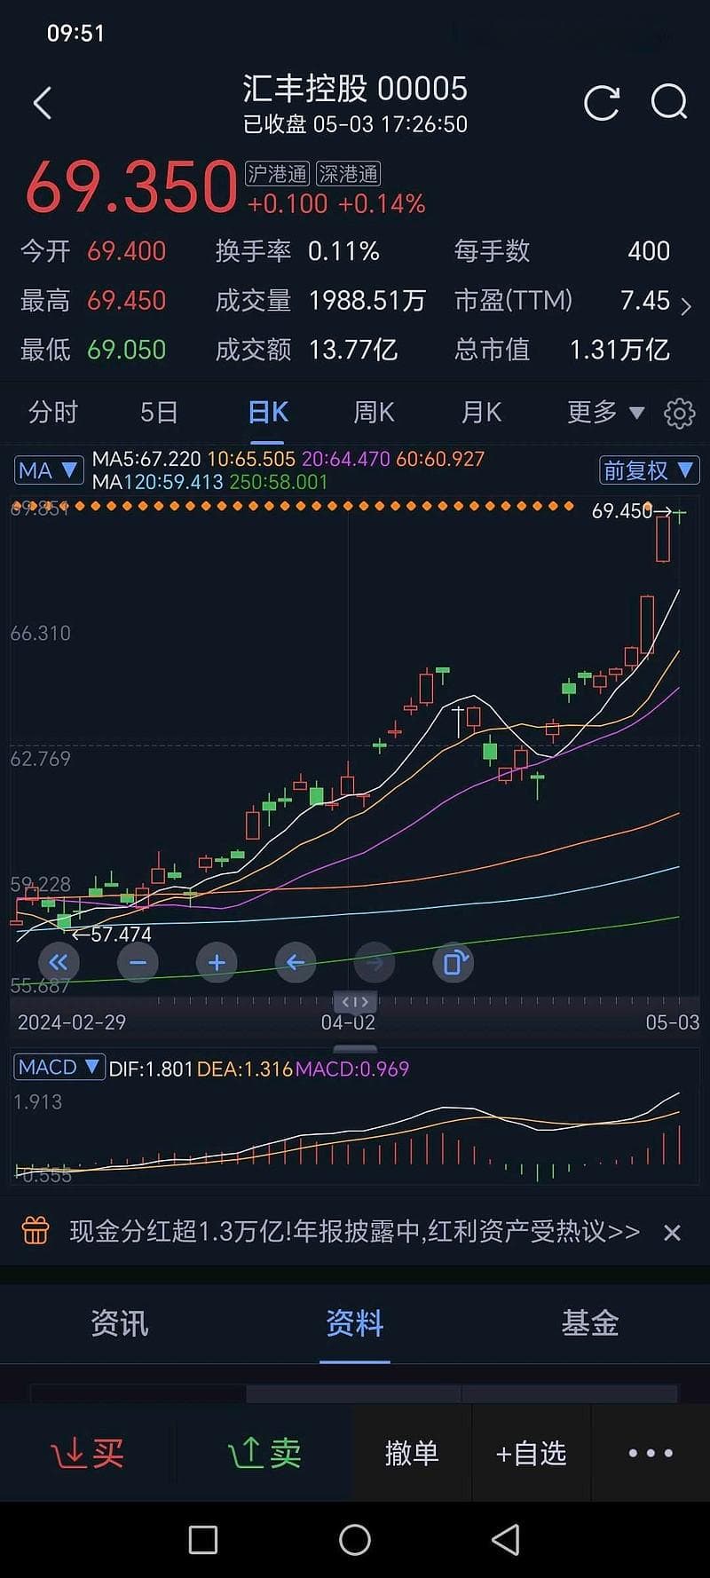710x1578 pixels.
Task: Open the search magnifier icon
Action: pos(669,102)
